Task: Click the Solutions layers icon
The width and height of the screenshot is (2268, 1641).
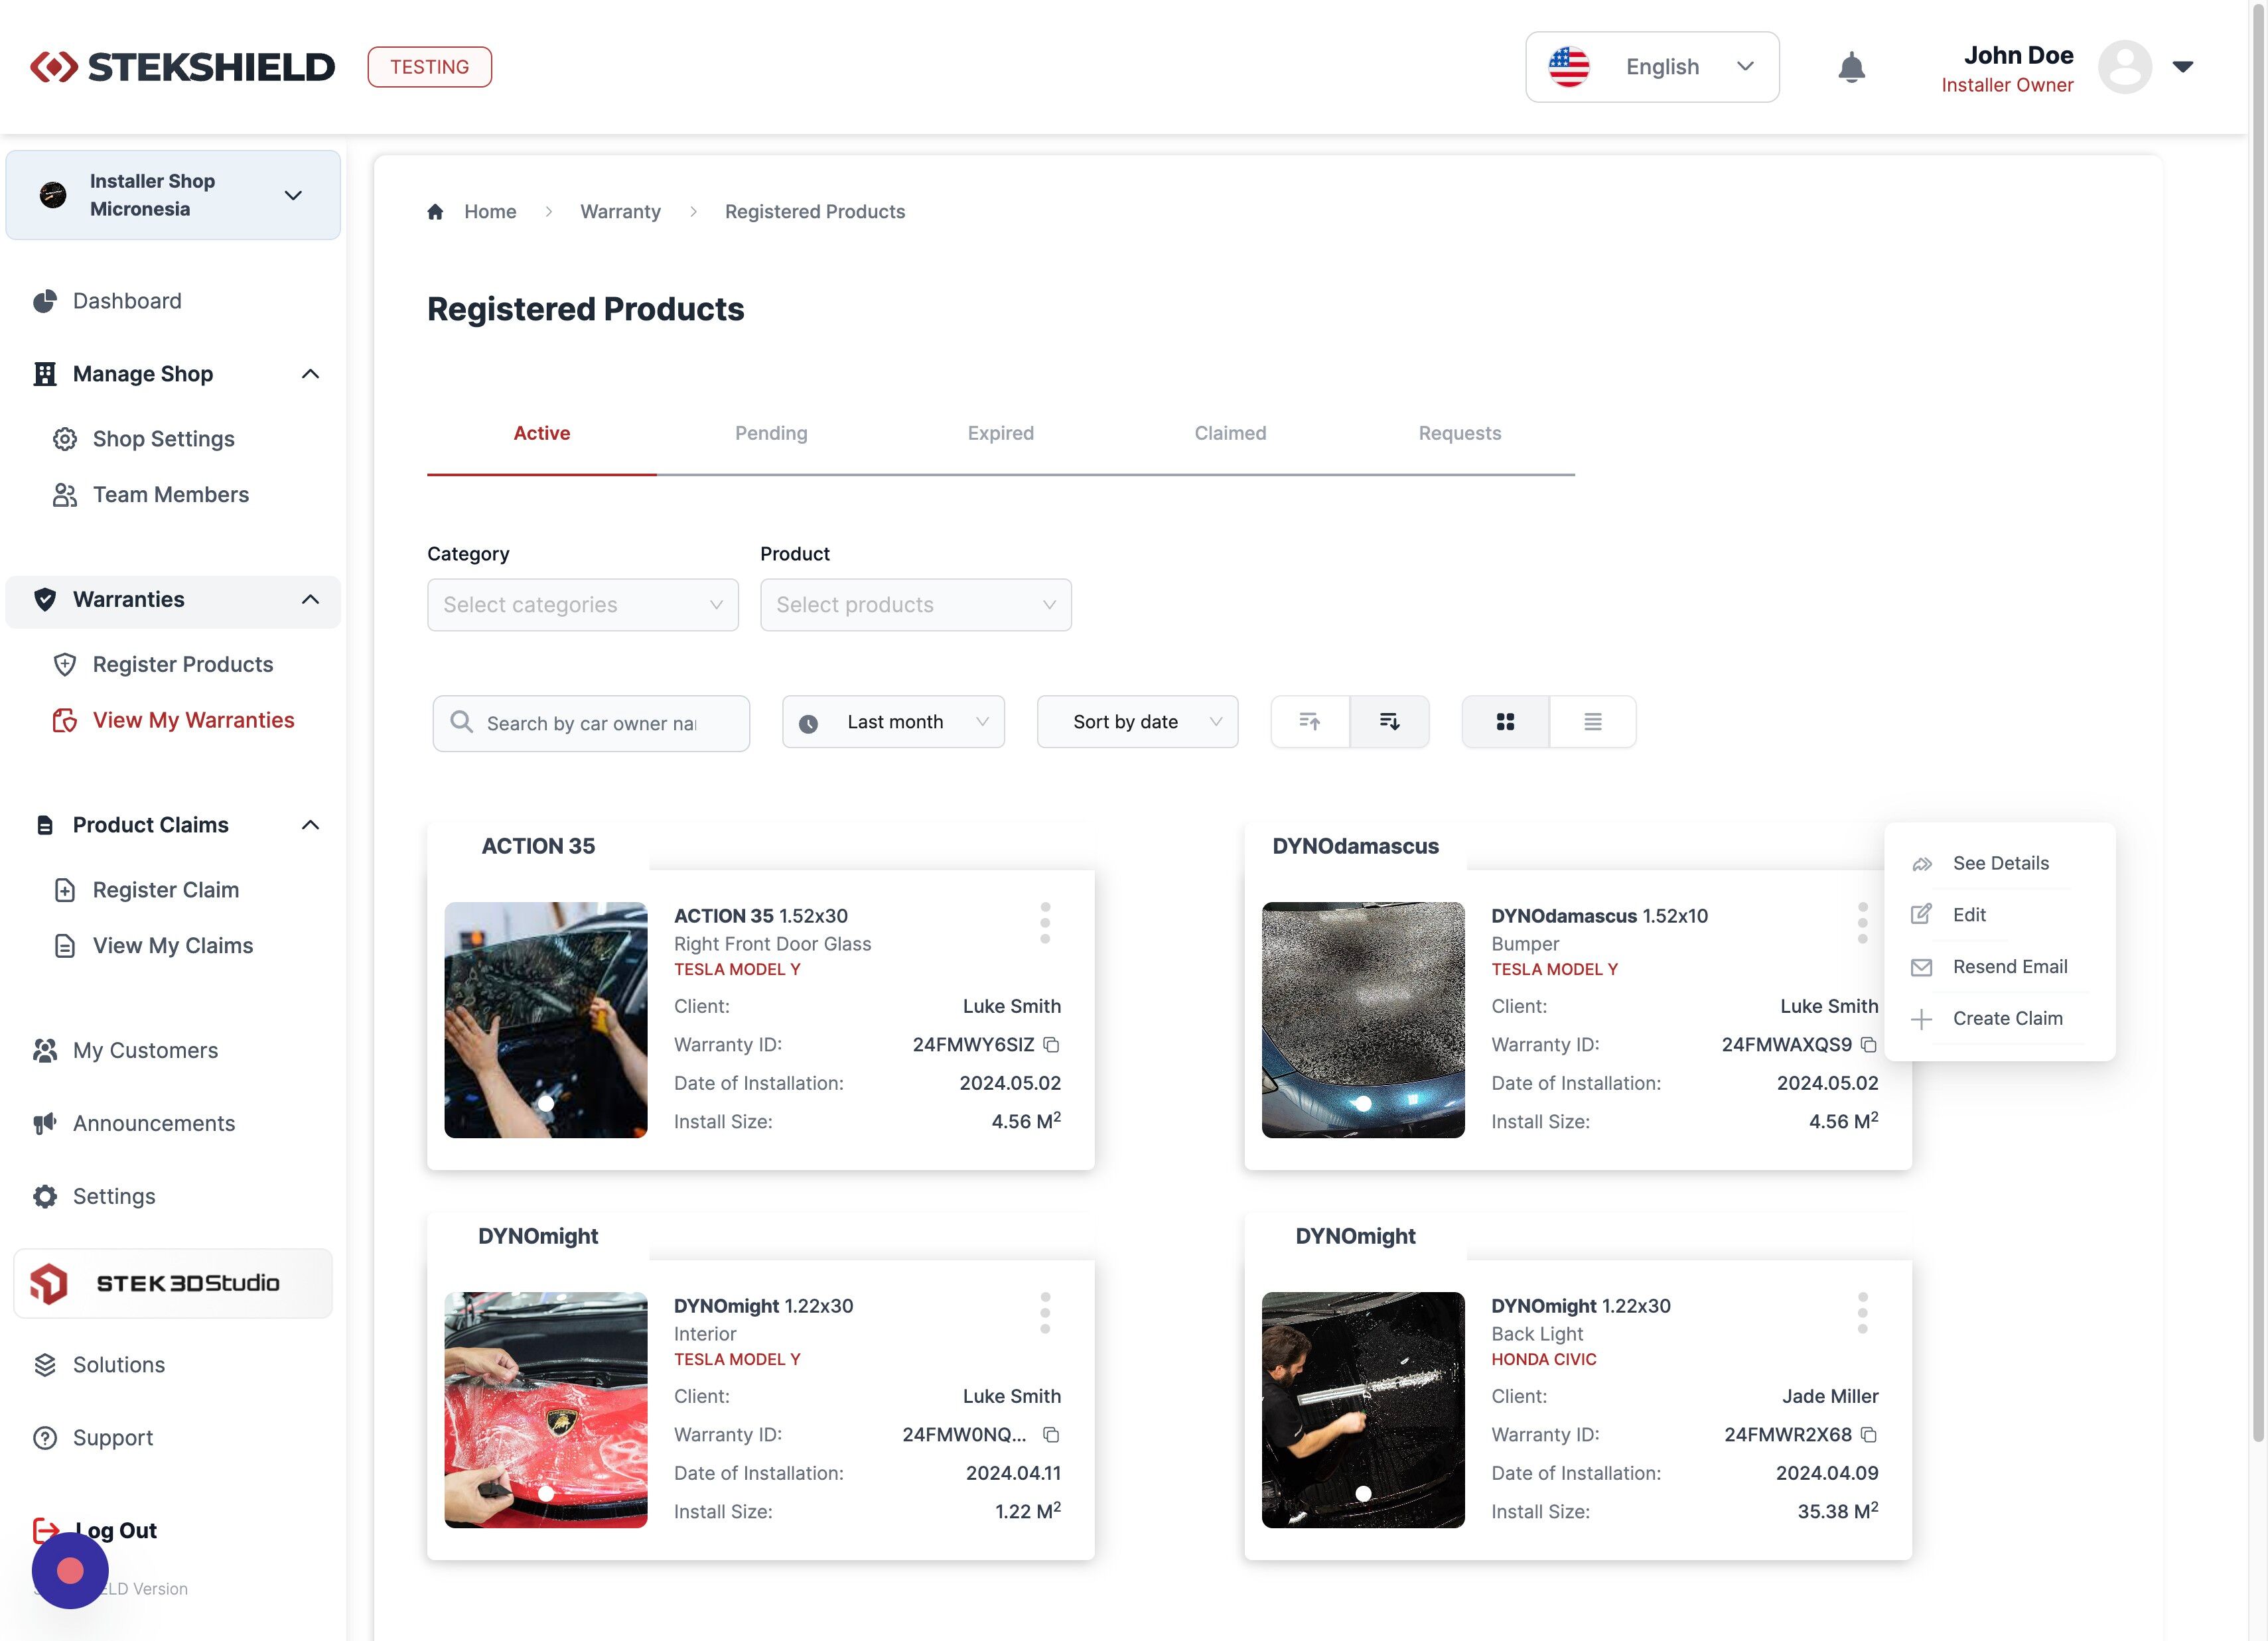Action: click(x=45, y=1364)
